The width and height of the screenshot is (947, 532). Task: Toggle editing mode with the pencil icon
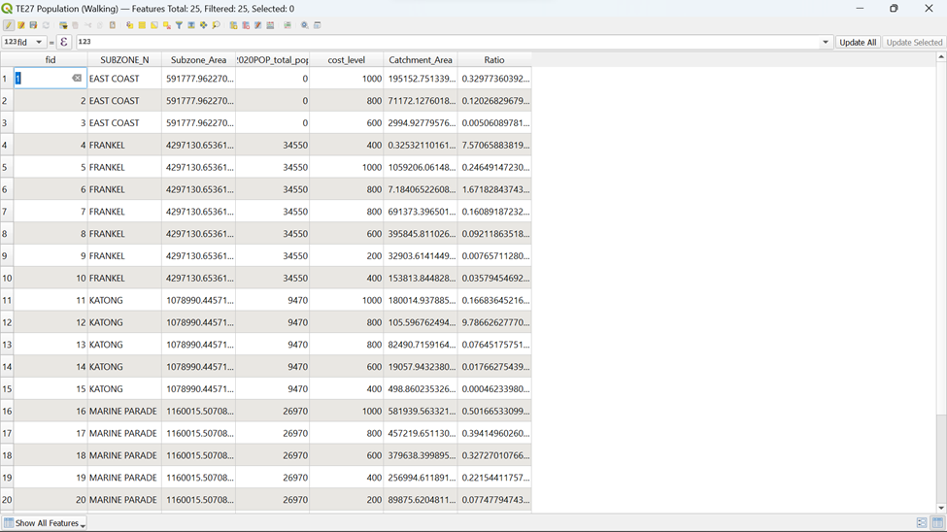pos(8,25)
